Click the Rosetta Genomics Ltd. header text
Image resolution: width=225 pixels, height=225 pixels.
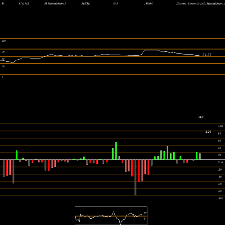click(x=191, y=4)
